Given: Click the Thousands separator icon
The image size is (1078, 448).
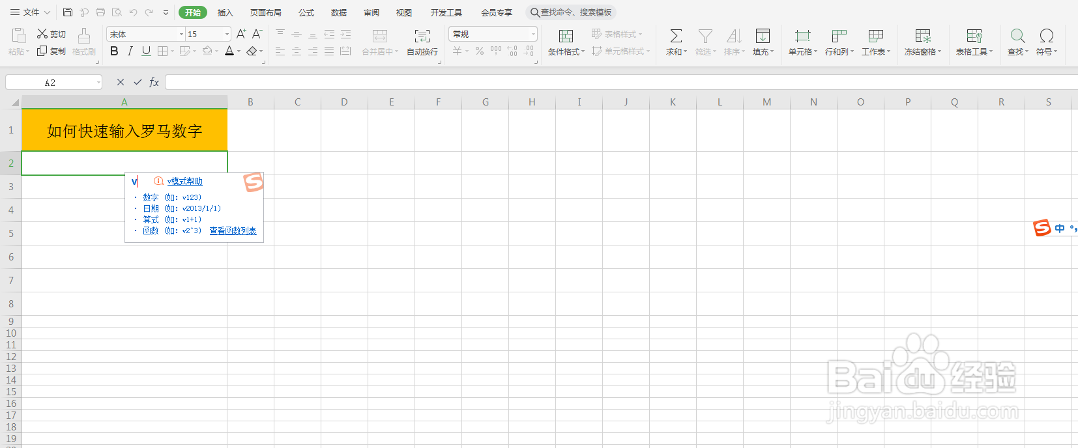Looking at the screenshot, I should (x=496, y=51).
